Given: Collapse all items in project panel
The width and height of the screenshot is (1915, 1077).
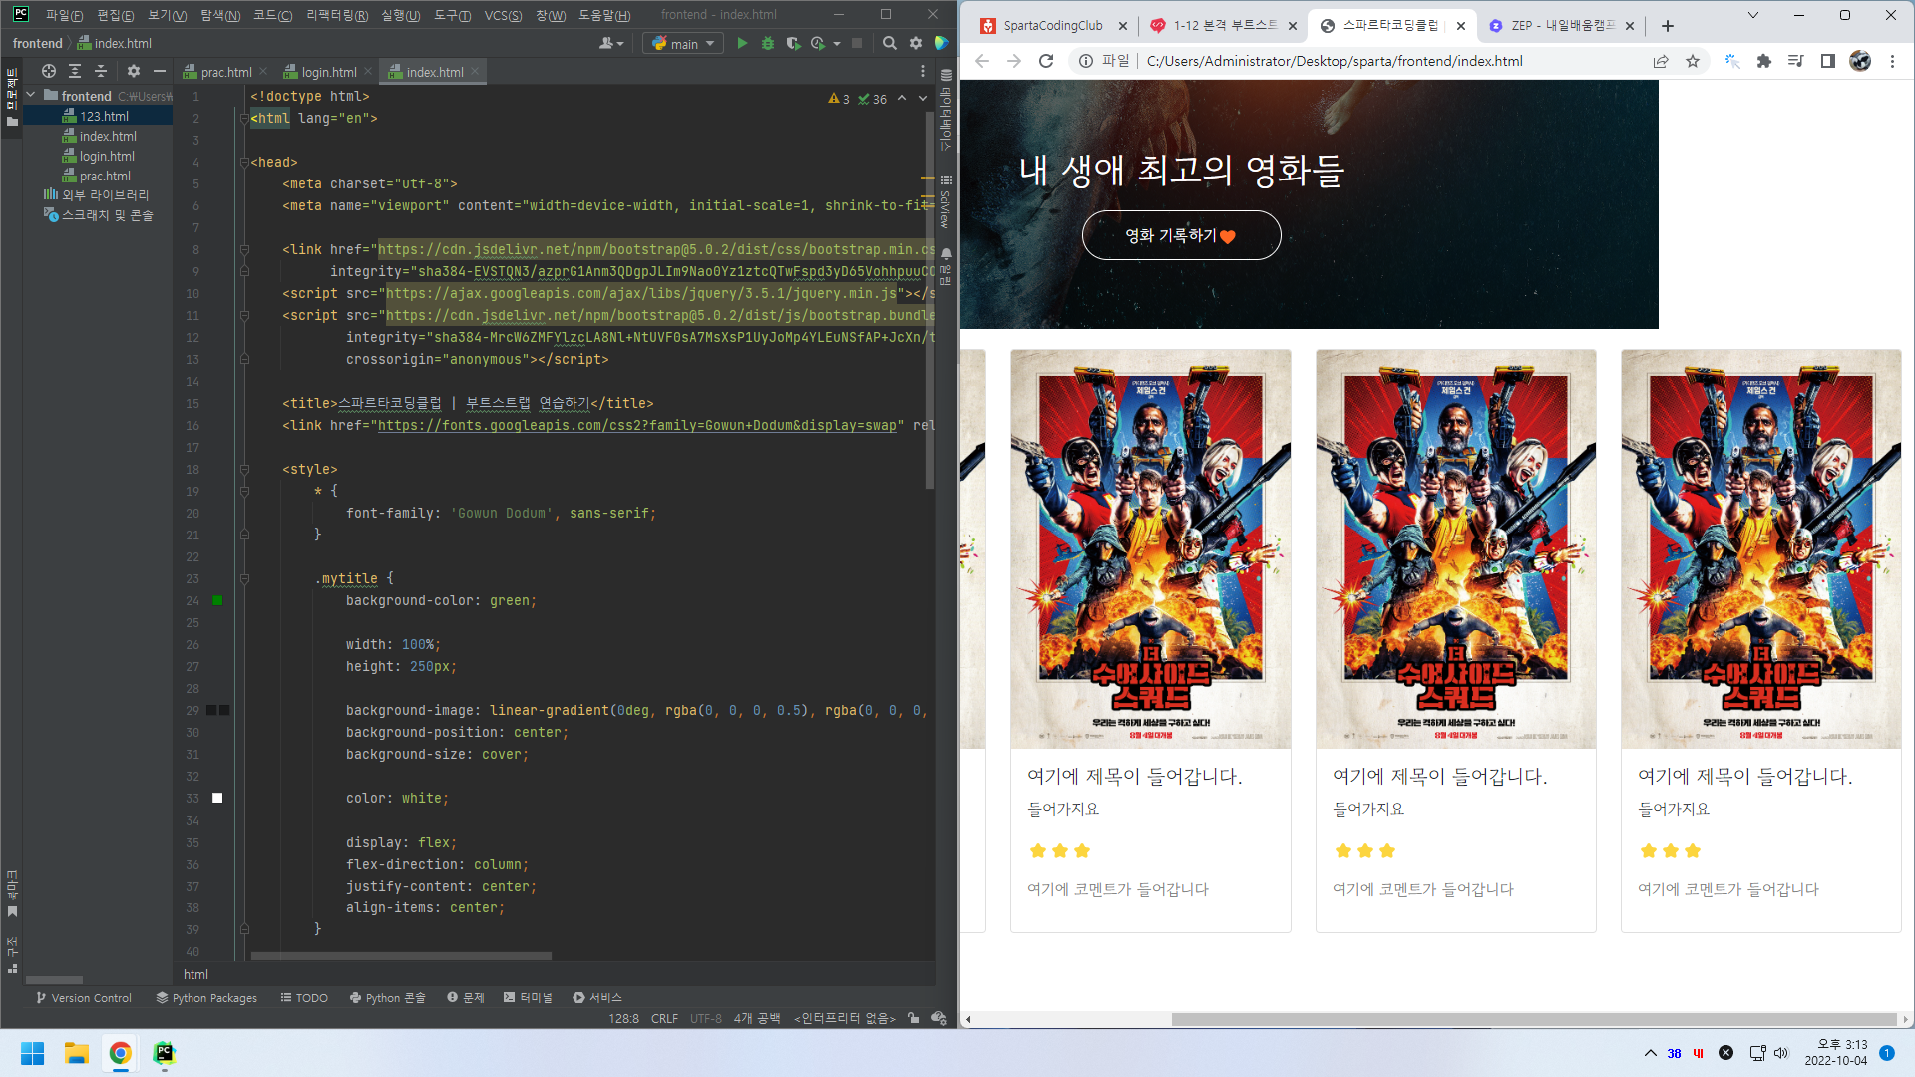Looking at the screenshot, I should pos(100,71).
